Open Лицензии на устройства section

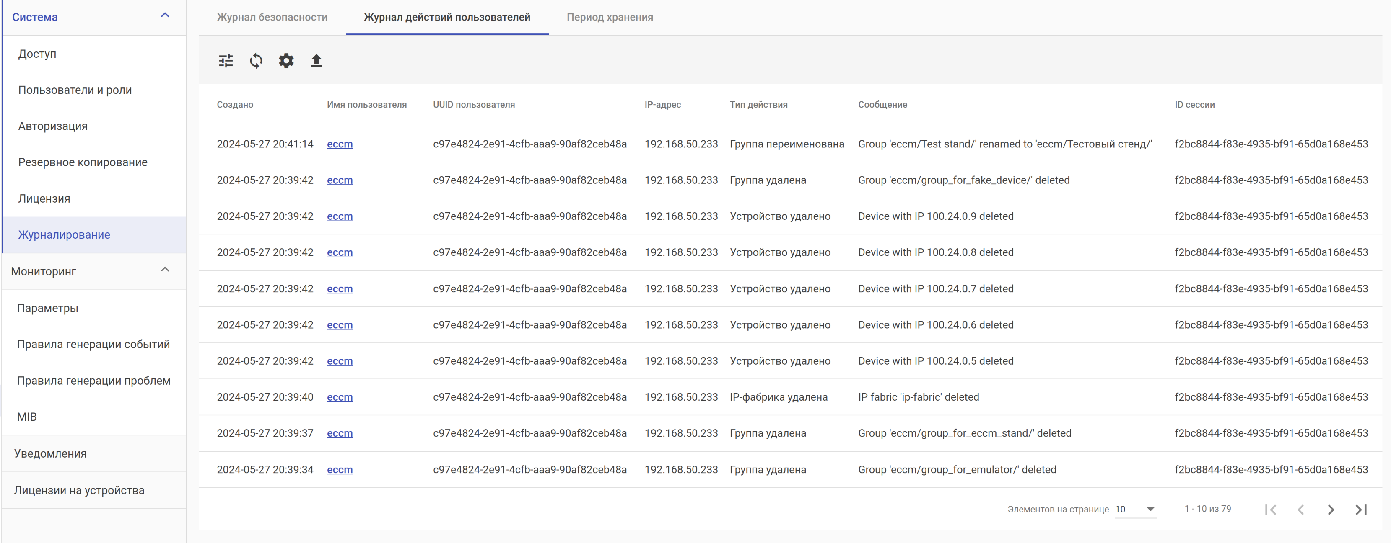[79, 490]
